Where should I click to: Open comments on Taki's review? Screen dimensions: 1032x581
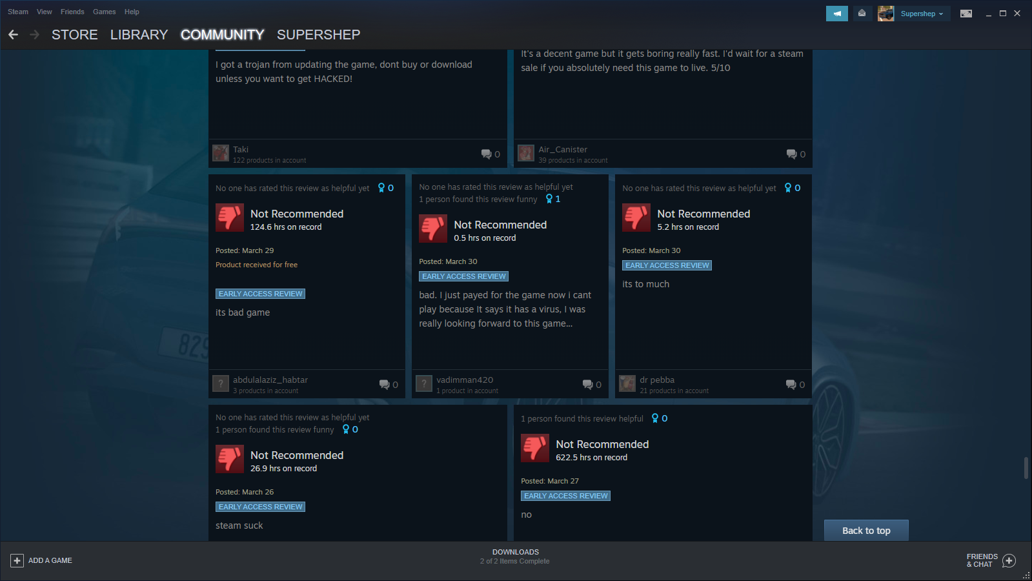[491, 154]
